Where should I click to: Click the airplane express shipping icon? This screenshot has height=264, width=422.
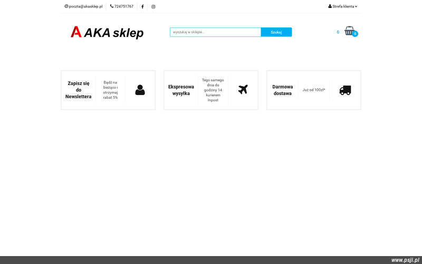243,89
